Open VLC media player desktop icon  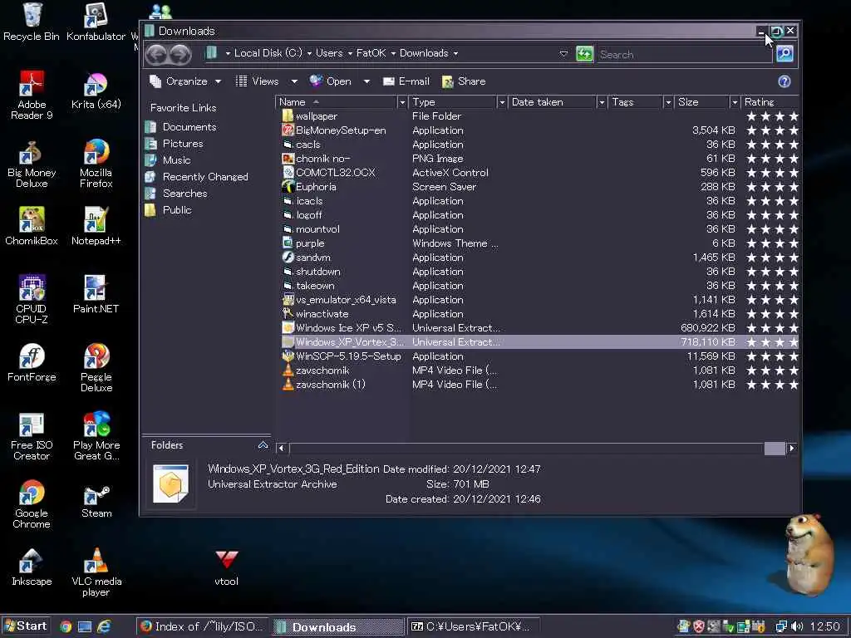click(x=96, y=572)
